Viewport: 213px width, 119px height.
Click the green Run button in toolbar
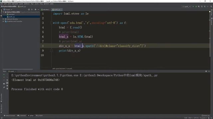click(193, 7)
